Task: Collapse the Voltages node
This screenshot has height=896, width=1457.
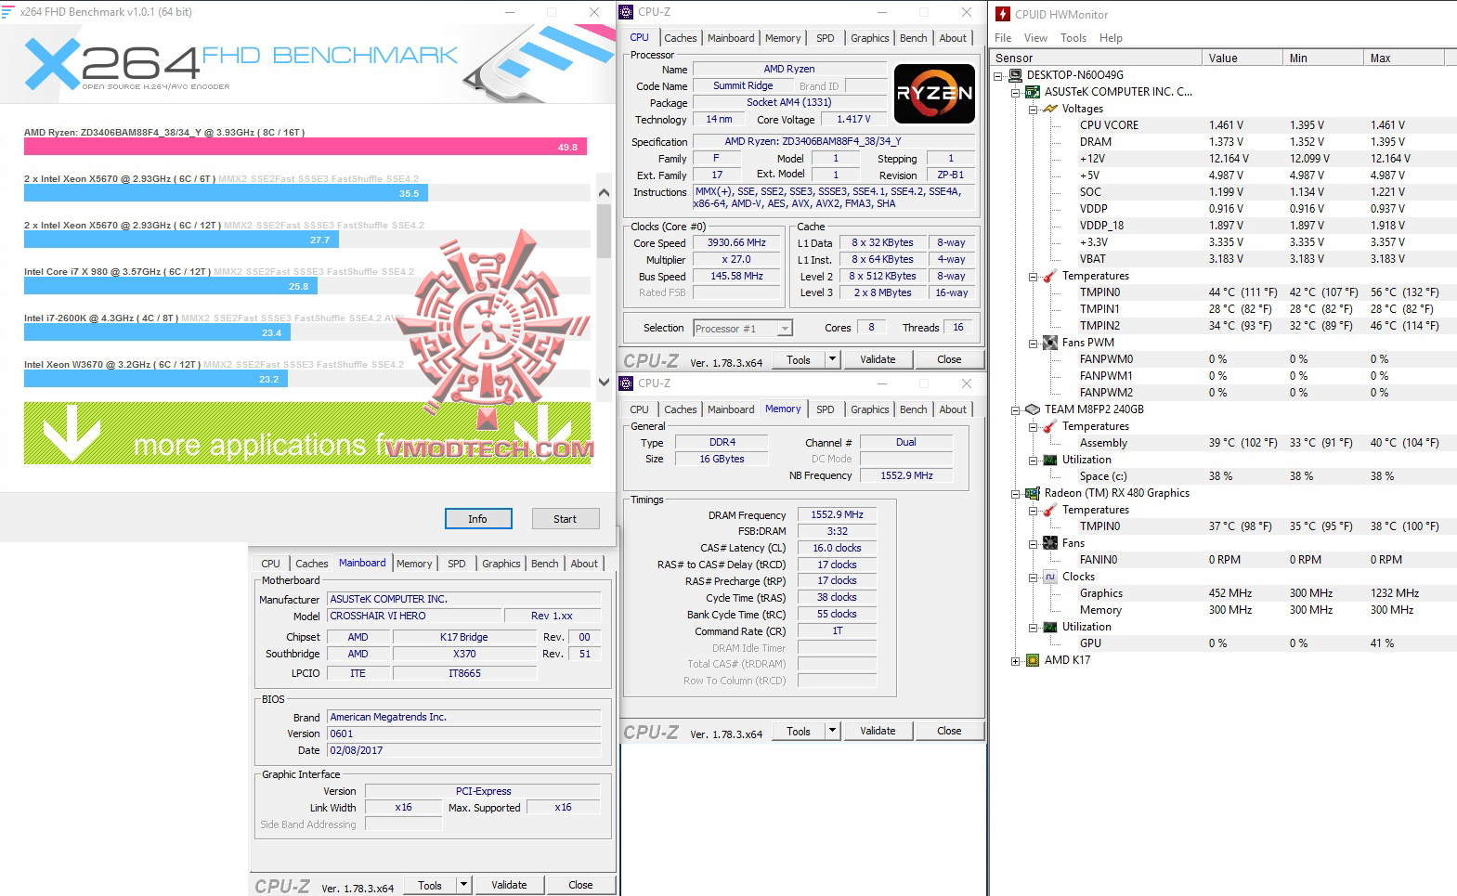Action: click(1034, 110)
